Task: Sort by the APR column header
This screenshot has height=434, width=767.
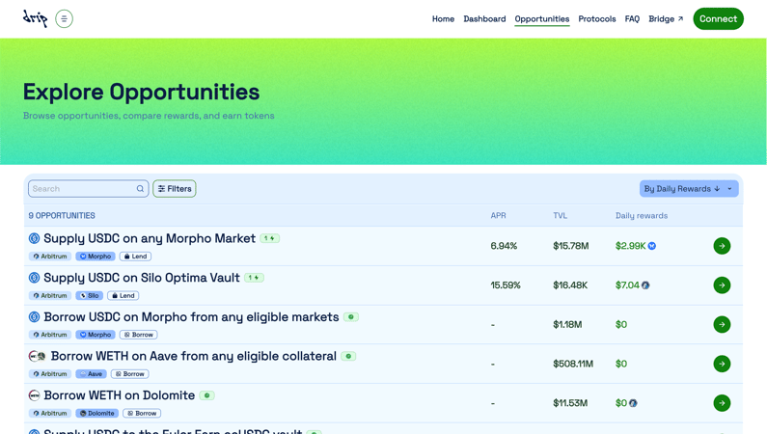Action: 498,216
